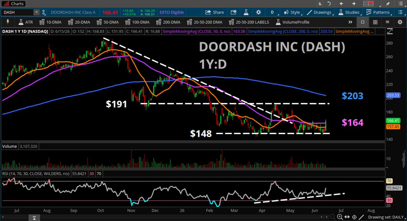Click the 200-period SimpleMovingAvg label
407x221 pixels.
point(283,31)
